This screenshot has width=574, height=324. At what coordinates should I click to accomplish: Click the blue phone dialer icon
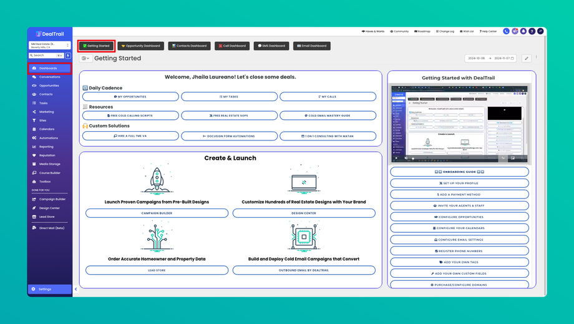[506, 31]
